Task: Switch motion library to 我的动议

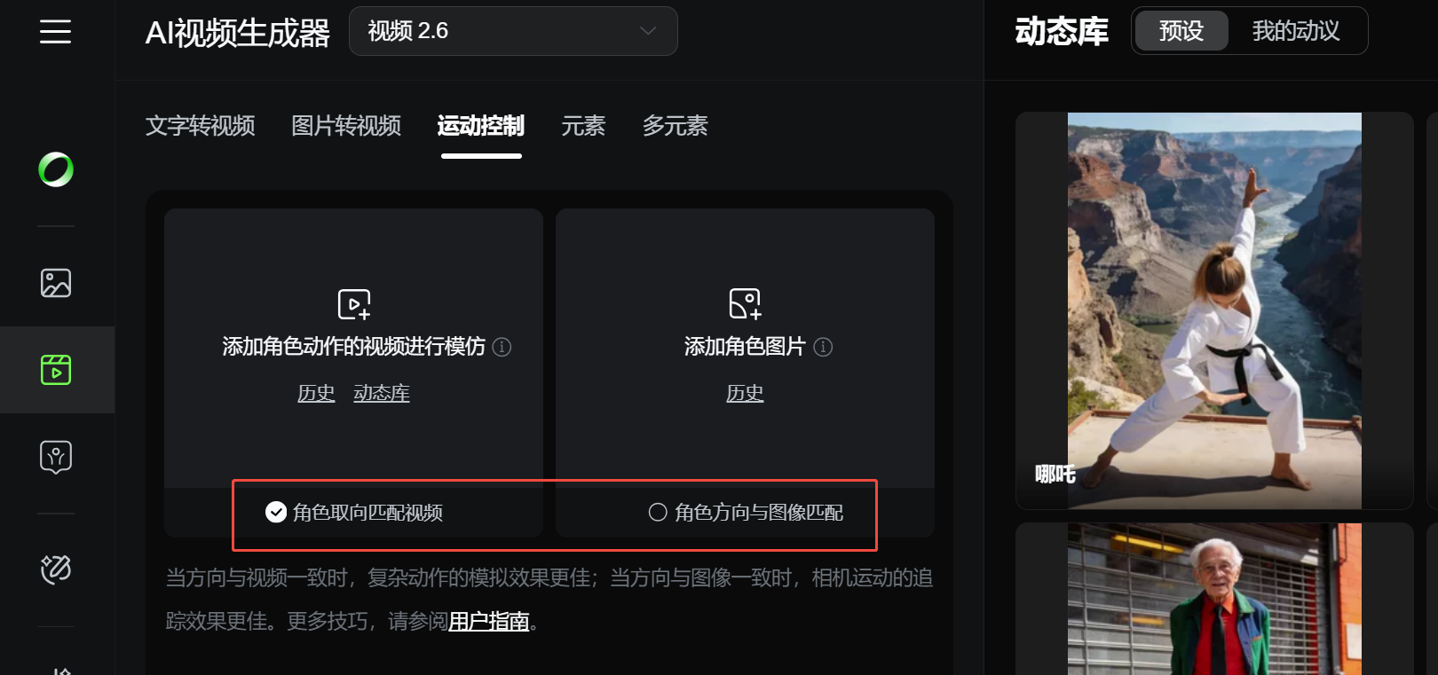Action: (x=1296, y=31)
